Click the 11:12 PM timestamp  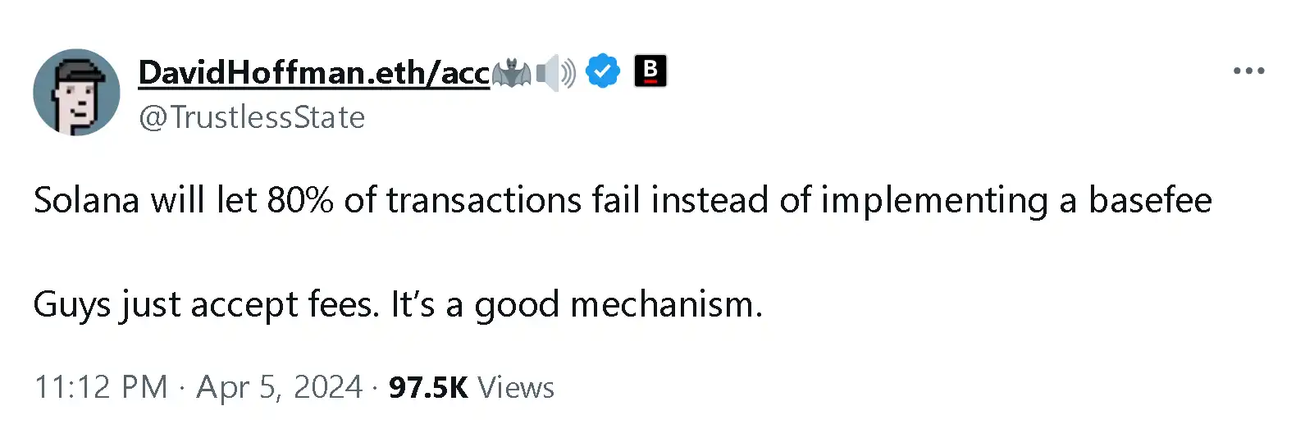[x=100, y=387]
